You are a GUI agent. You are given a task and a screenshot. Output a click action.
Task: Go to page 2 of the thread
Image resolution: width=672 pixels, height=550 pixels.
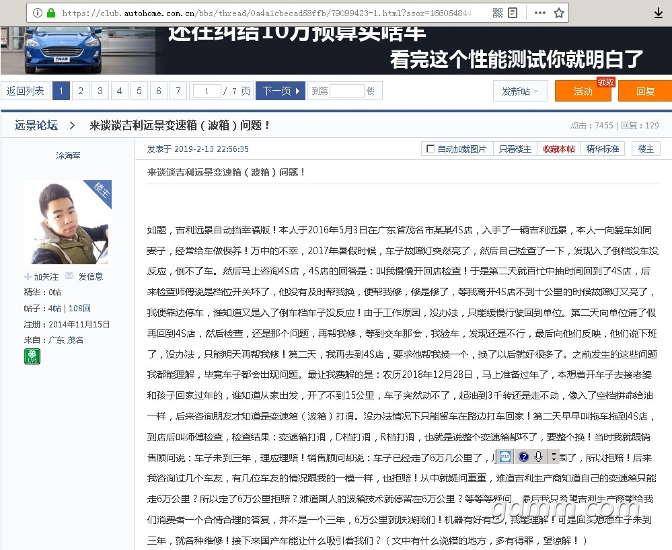tap(81, 91)
